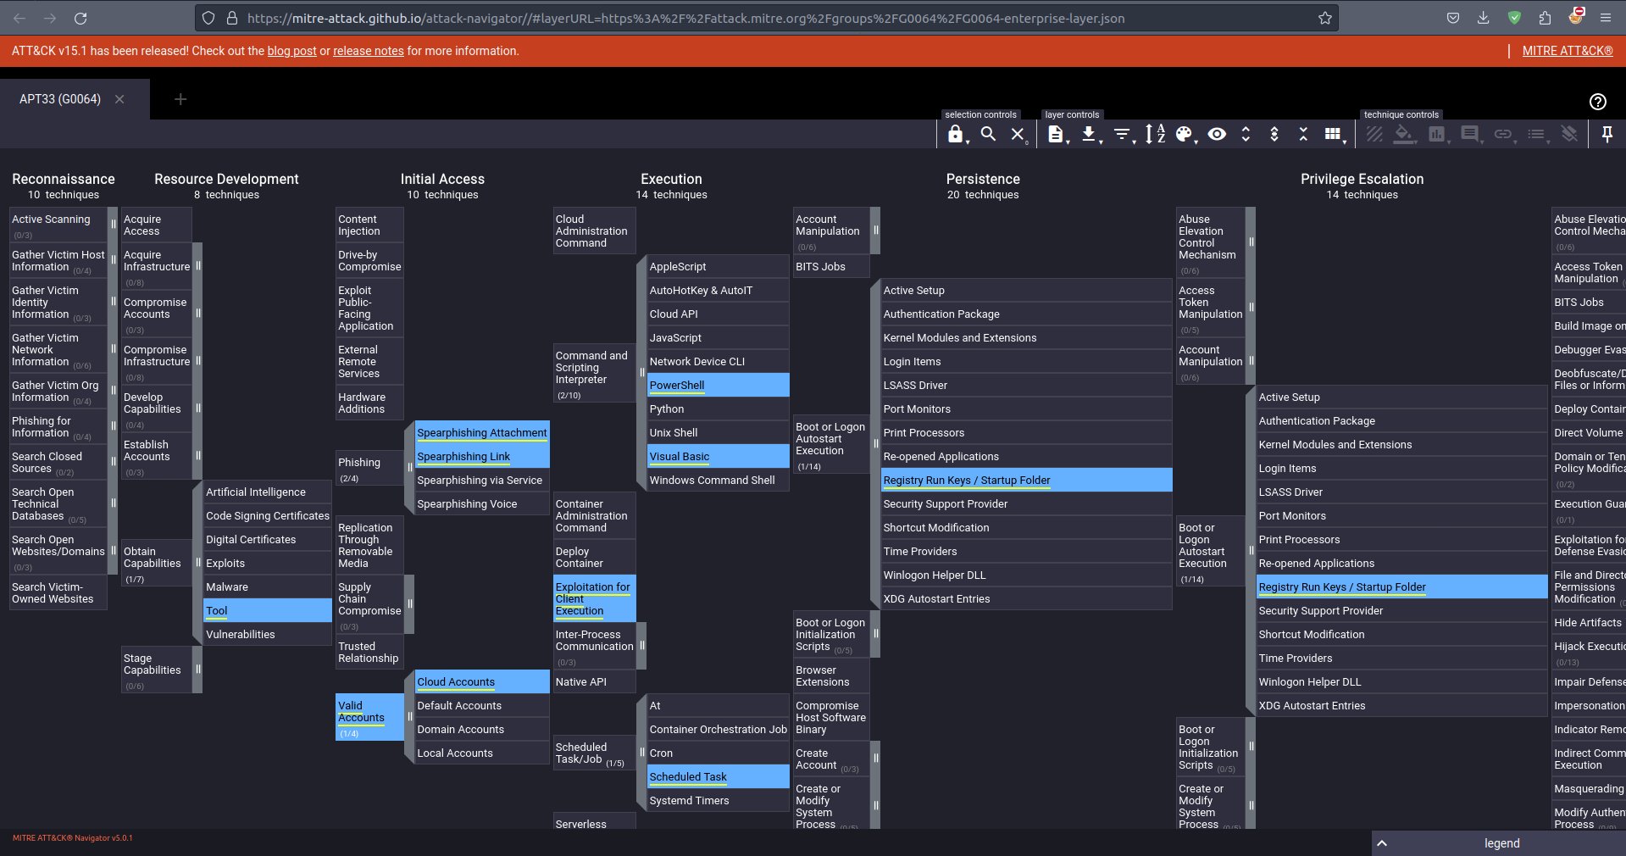This screenshot has width=1626, height=856.
Task: Open the color setup palette icon
Action: 1185,134
